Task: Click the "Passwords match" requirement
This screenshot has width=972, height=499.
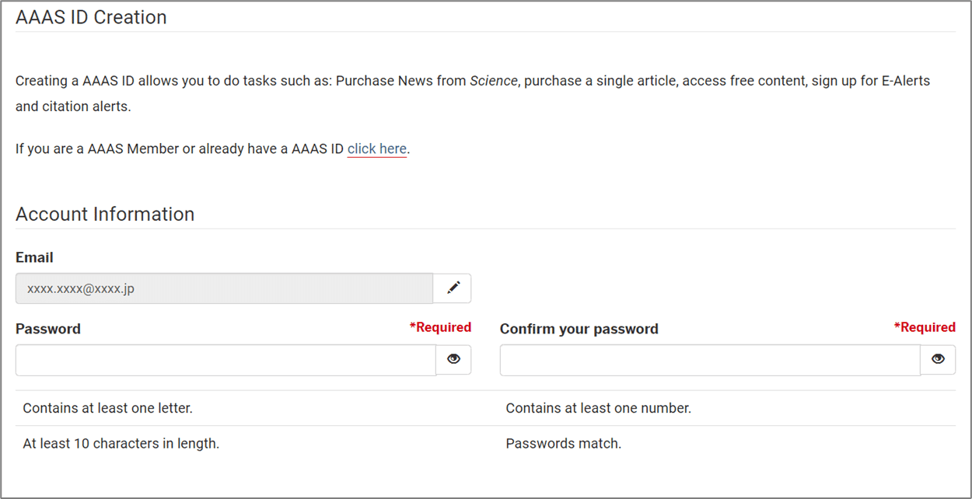Action: click(x=563, y=445)
